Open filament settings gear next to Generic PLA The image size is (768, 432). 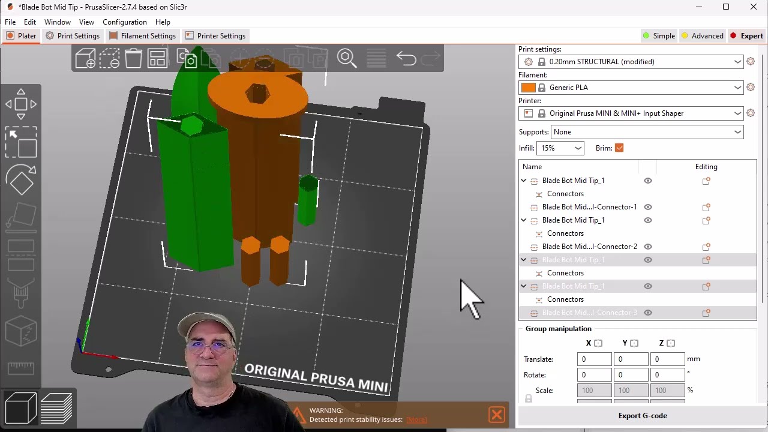point(751,87)
